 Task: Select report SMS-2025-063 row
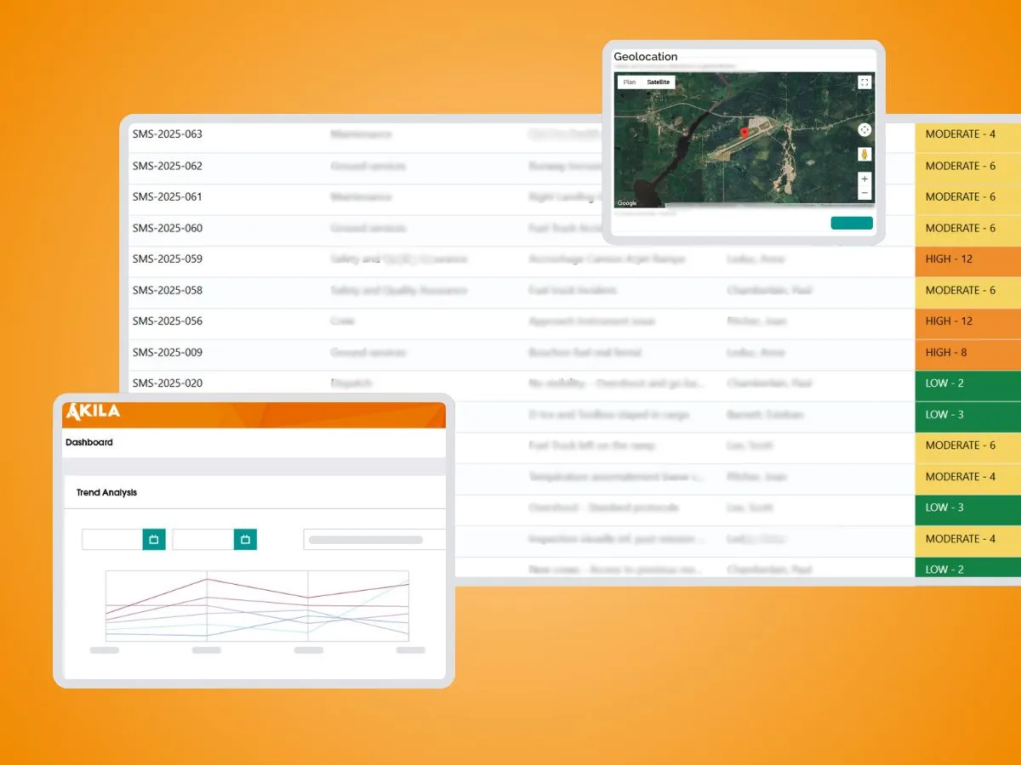click(168, 134)
